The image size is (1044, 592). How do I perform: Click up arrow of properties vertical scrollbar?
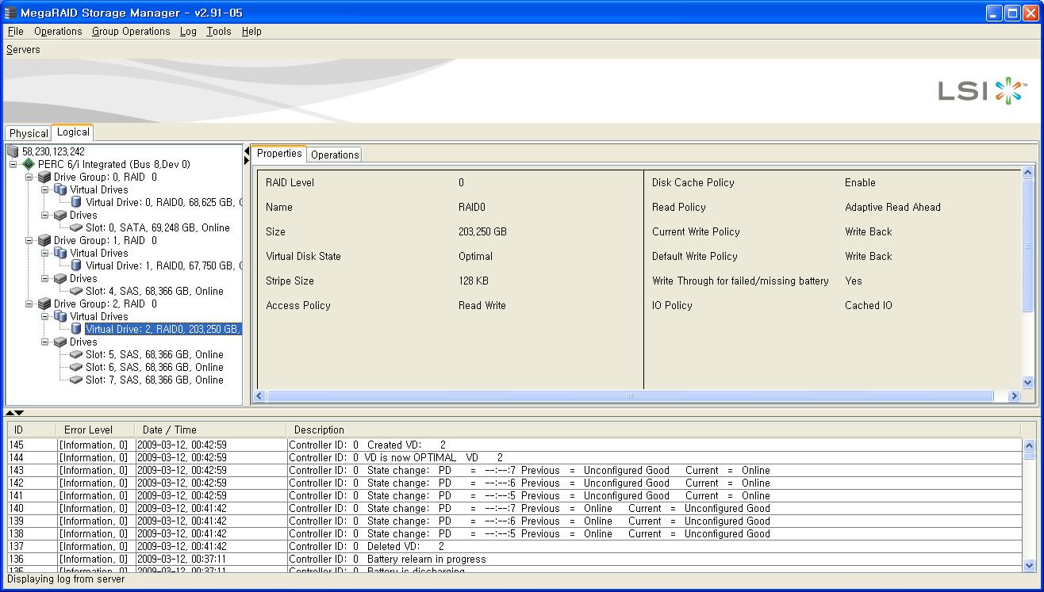tap(1028, 172)
